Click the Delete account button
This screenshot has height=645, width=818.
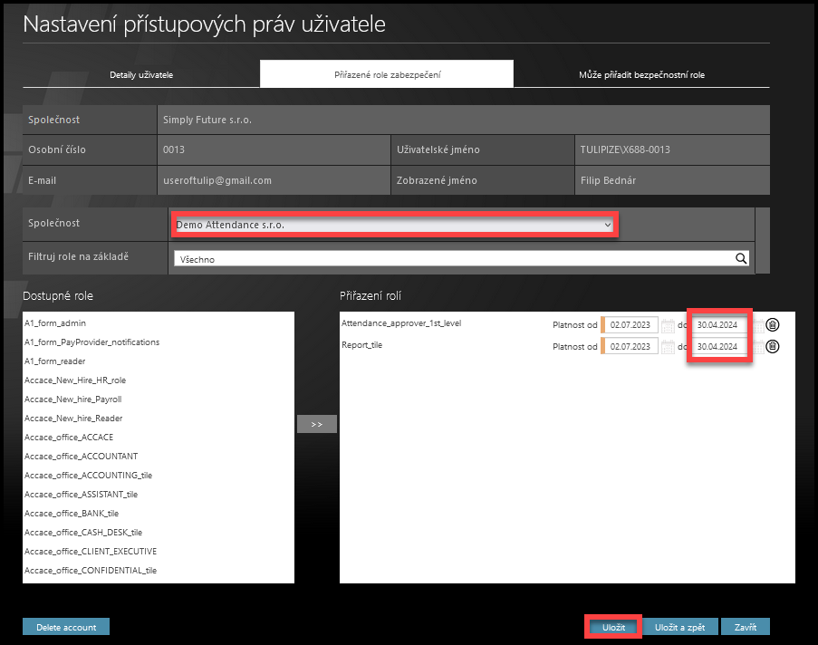click(x=66, y=627)
